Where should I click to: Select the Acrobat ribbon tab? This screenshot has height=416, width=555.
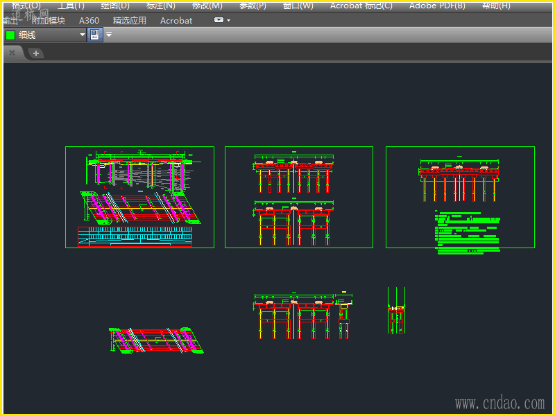pyautogui.click(x=176, y=21)
